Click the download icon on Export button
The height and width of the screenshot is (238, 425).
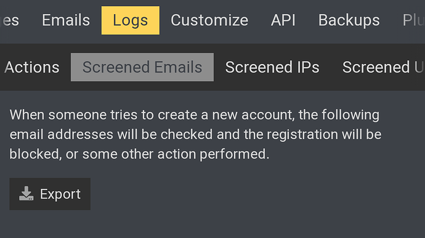click(26, 194)
